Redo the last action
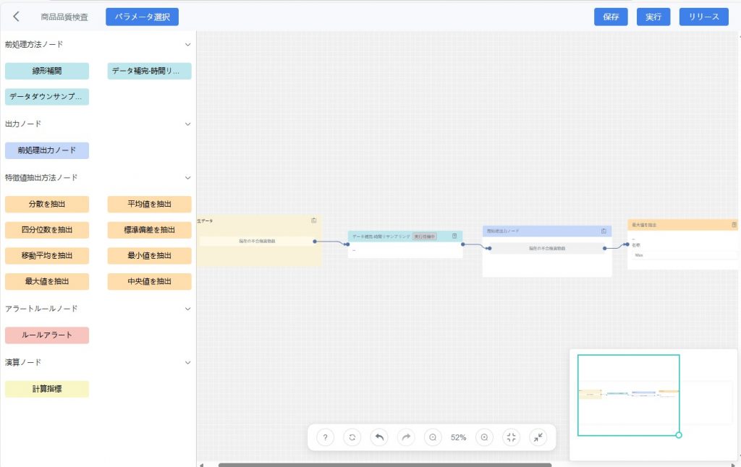Screen dimensions: 741x467 tap(406, 437)
